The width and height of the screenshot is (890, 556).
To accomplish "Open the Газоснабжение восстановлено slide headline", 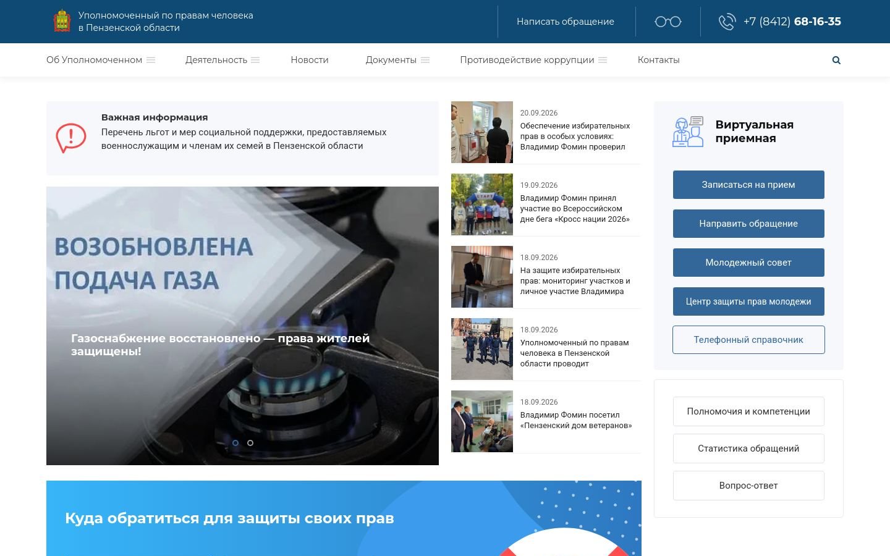I will (x=221, y=345).
